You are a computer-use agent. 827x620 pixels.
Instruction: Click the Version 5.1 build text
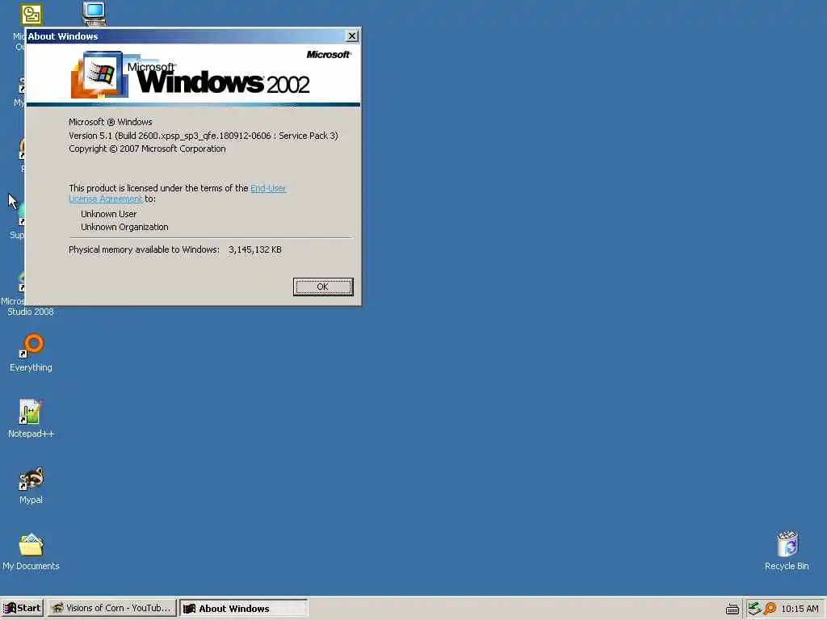pyautogui.click(x=203, y=136)
